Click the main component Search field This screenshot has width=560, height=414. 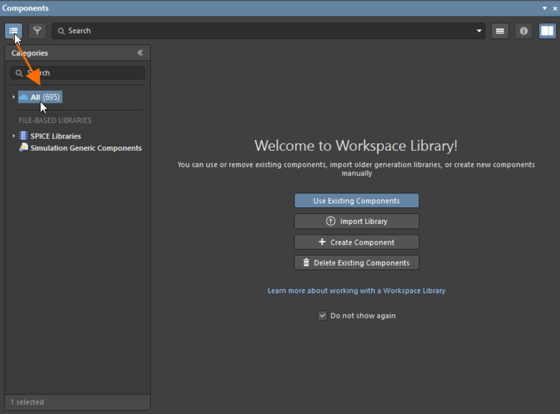[268, 31]
